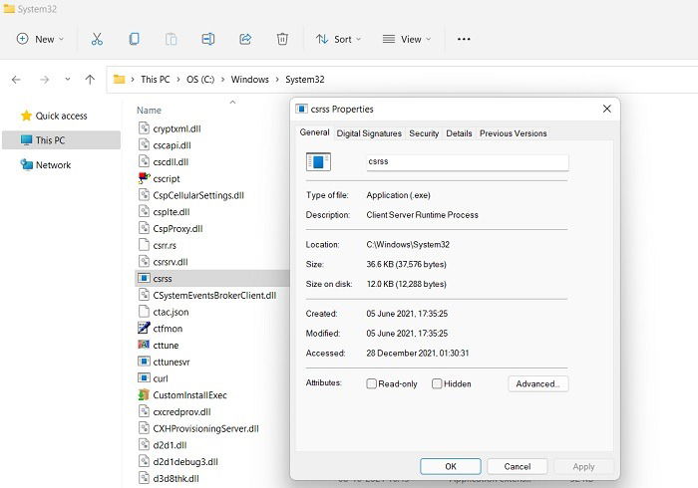Open the three-dots See more menu
The width and height of the screenshot is (698, 488).
(x=464, y=39)
